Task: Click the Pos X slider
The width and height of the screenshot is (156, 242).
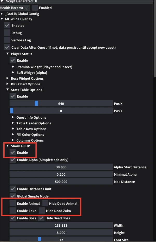Action: 61,104
